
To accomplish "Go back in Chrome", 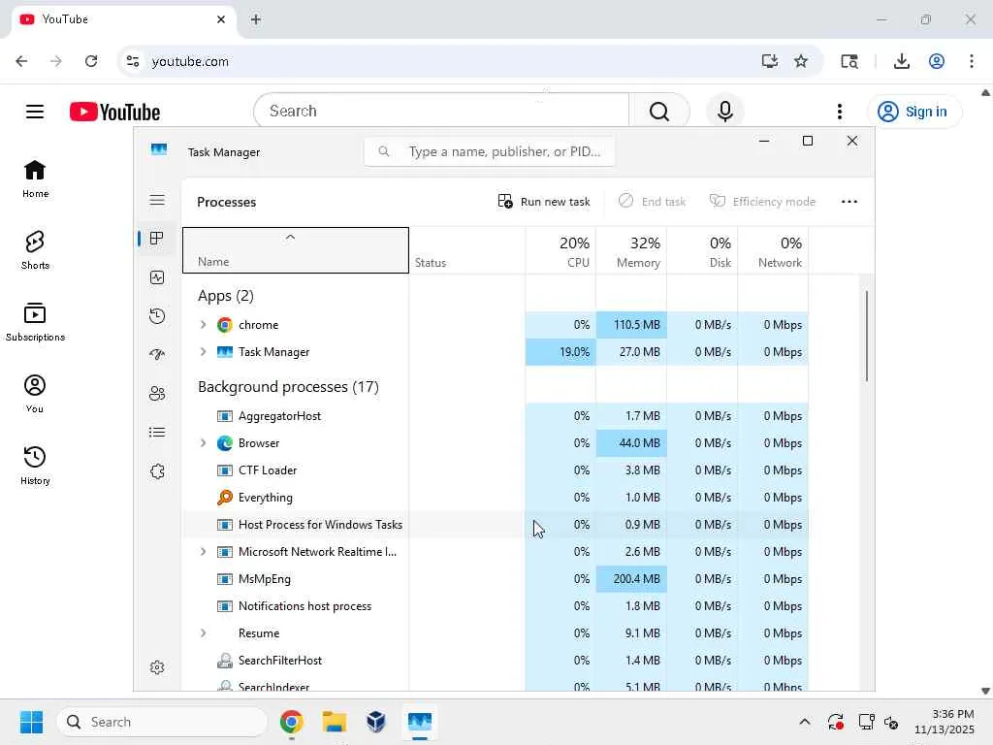I will tap(21, 61).
